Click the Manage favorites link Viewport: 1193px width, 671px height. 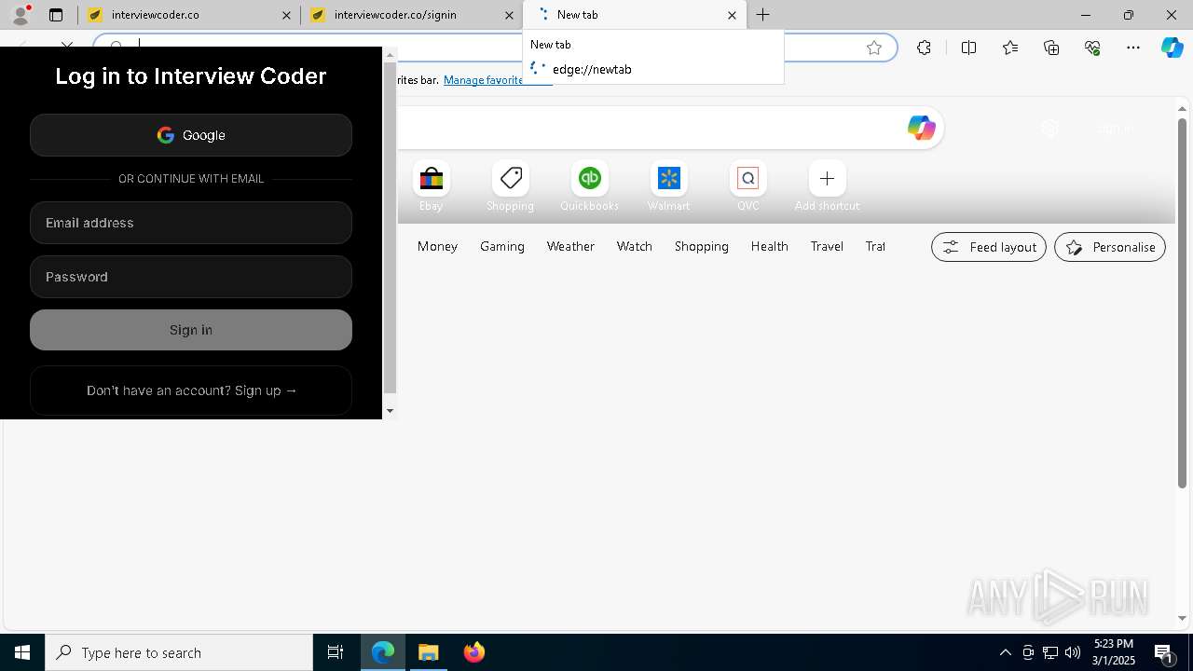(x=483, y=80)
